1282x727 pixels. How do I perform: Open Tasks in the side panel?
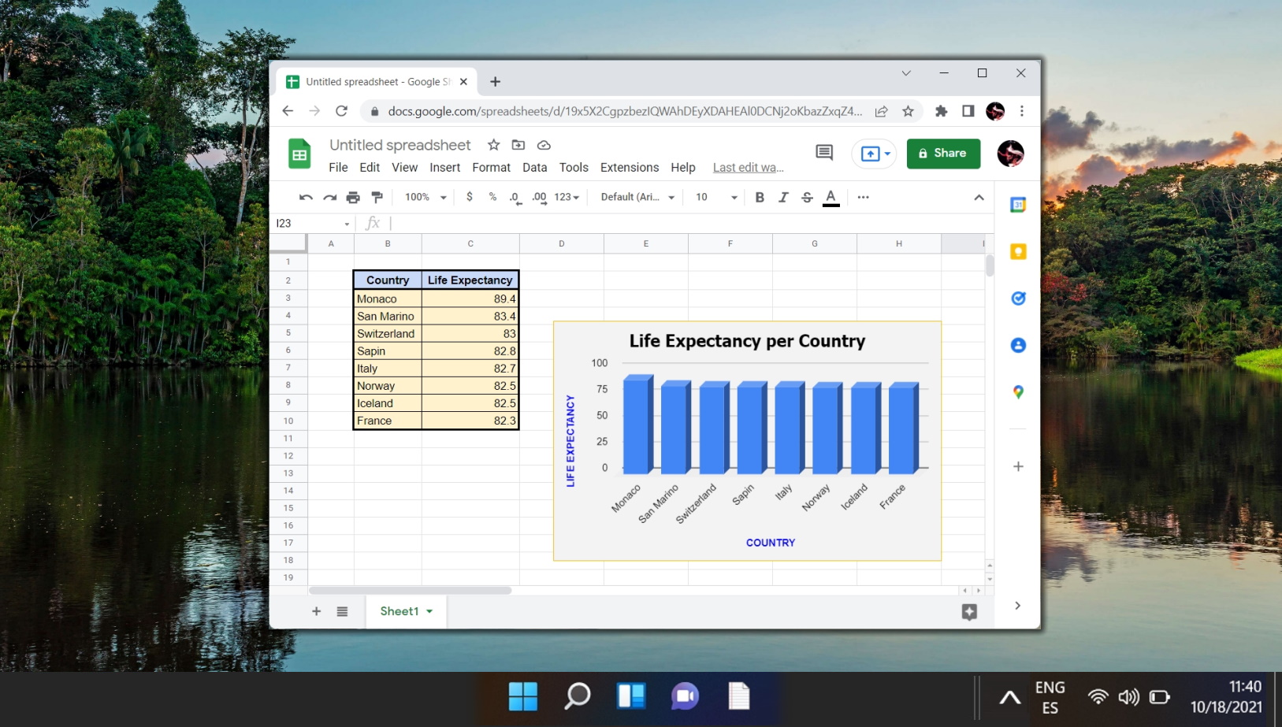point(1018,299)
